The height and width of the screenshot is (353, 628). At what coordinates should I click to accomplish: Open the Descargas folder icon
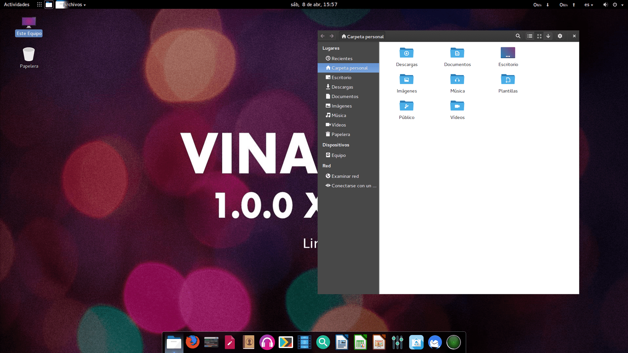click(407, 53)
